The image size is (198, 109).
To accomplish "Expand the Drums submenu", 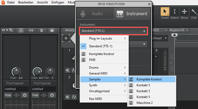I will pyautogui.click(x=104, y=68).
